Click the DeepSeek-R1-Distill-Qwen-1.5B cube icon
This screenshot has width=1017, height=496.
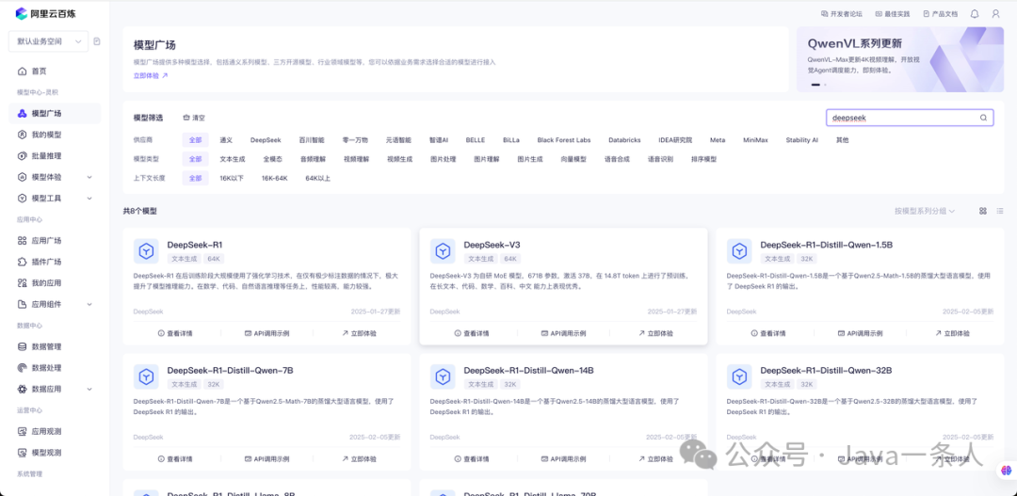[x=739, y=251]
